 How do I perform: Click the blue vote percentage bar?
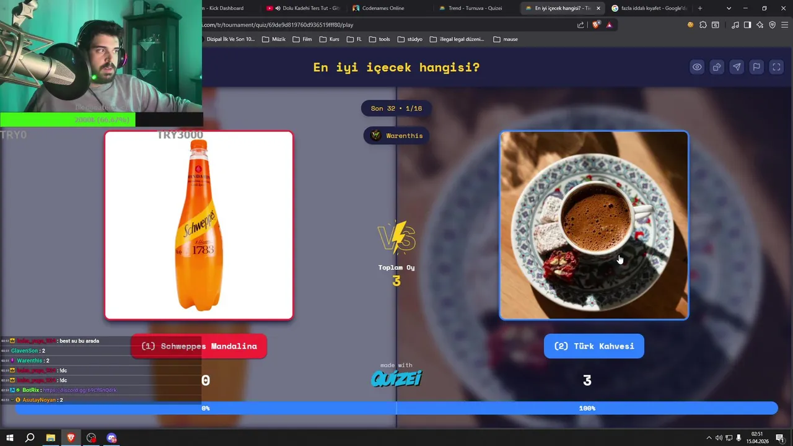pyautogui.click(x=396, y=408)
